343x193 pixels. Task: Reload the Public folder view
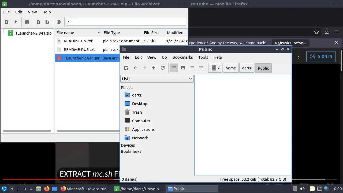163,68
